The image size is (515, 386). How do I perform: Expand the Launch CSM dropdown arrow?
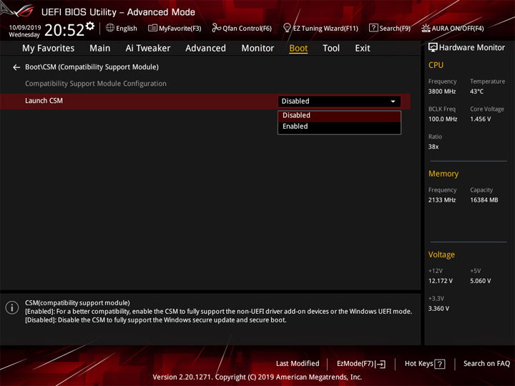393,102
